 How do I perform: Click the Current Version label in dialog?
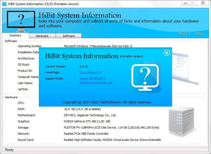coord(55,66)
